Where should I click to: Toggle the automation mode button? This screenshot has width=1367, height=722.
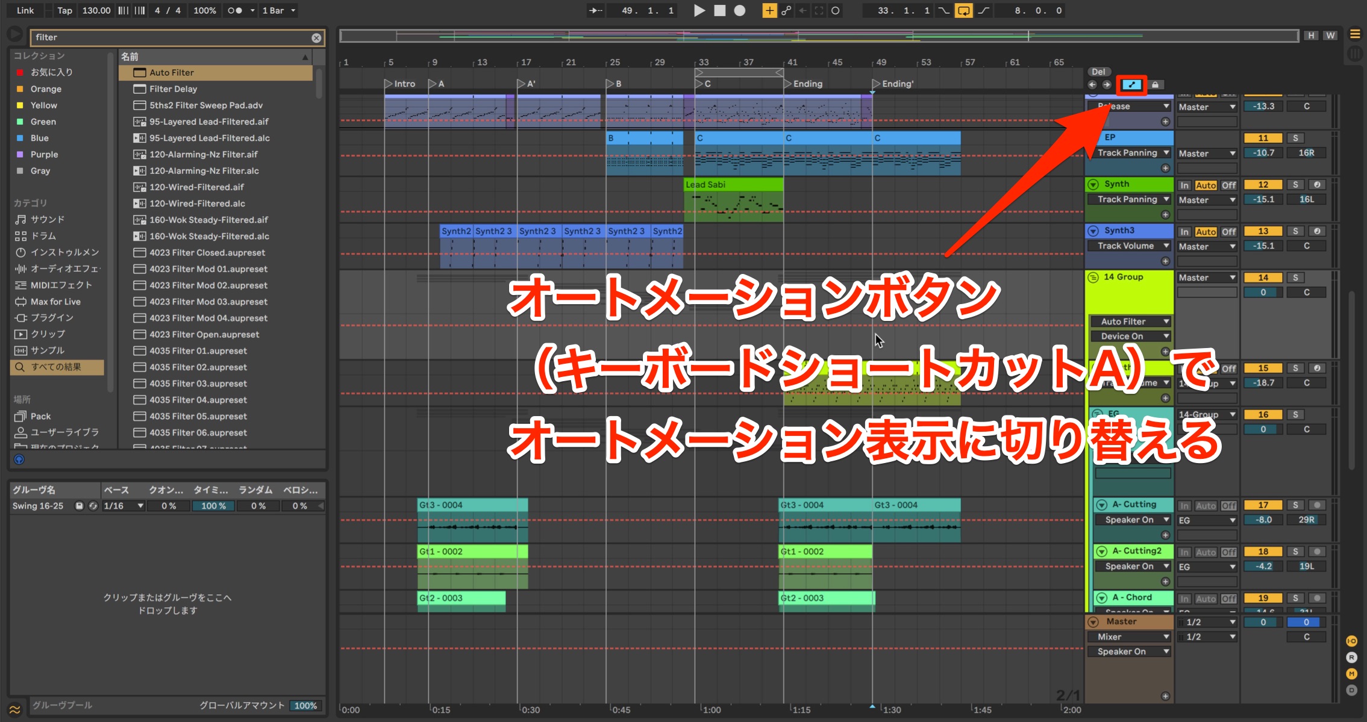point(1131,84)
